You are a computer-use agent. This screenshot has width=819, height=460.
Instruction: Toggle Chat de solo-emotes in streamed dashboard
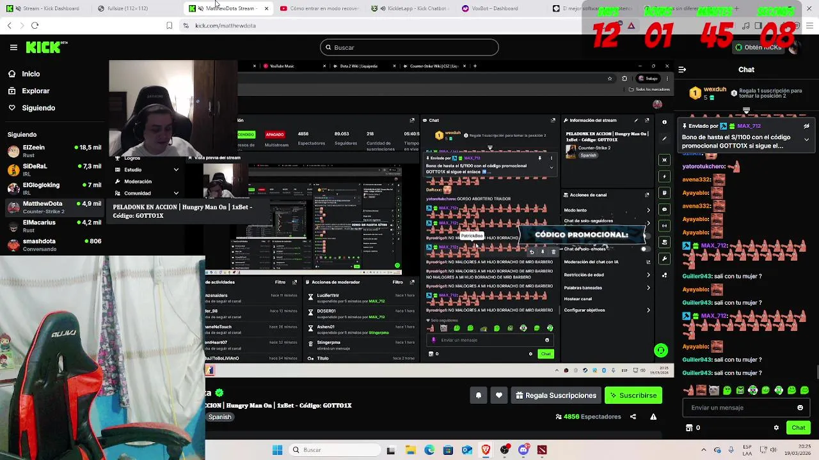tap(646, 249)
